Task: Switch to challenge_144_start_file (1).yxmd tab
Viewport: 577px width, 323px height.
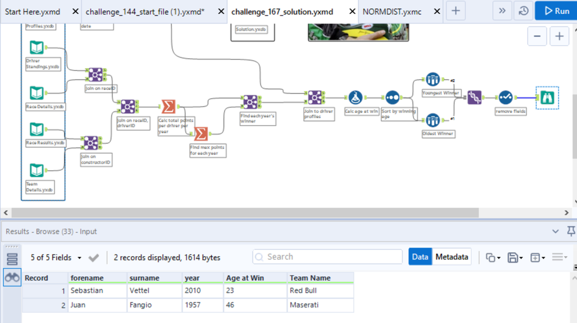Action: point(145,12)
